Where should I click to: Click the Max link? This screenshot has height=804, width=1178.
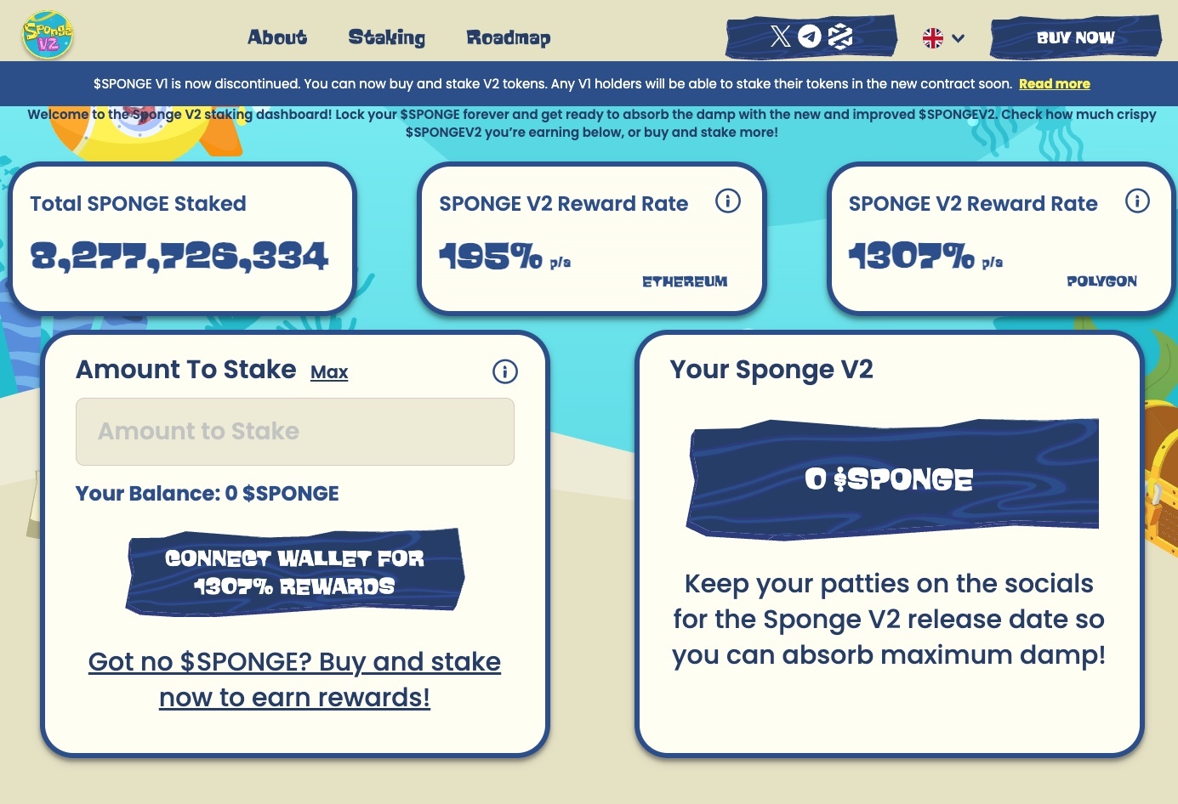(329, 372)
